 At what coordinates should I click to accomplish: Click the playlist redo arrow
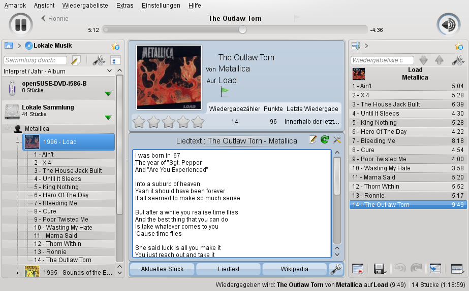416,268
